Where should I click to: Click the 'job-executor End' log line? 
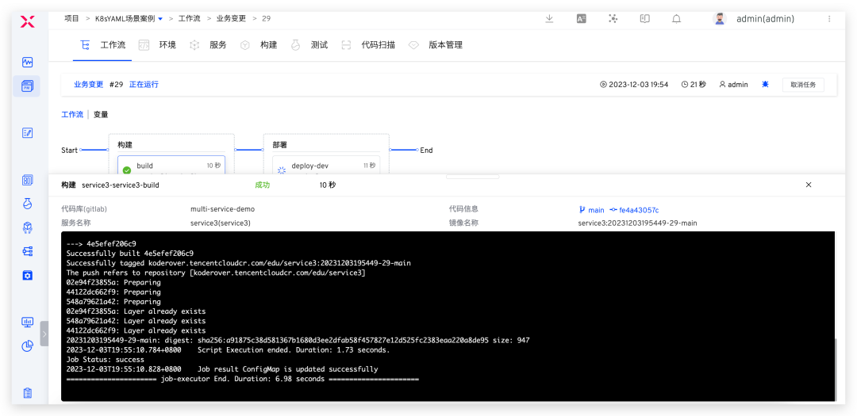[x=243, y=379]
